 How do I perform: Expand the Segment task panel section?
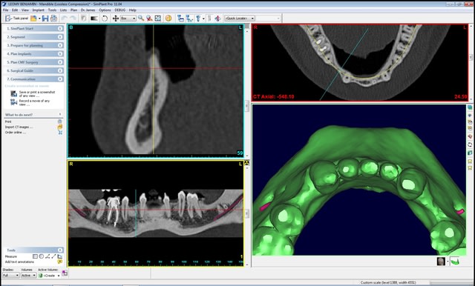34,37
